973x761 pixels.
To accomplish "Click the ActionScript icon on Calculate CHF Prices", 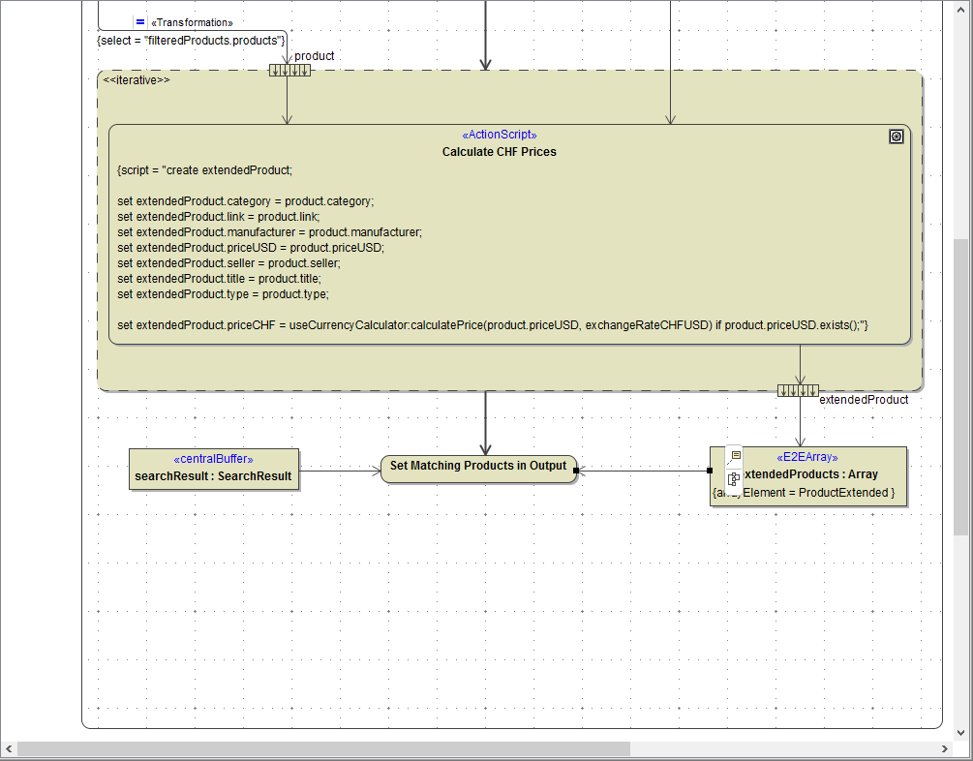I will [x=897, y=137].
